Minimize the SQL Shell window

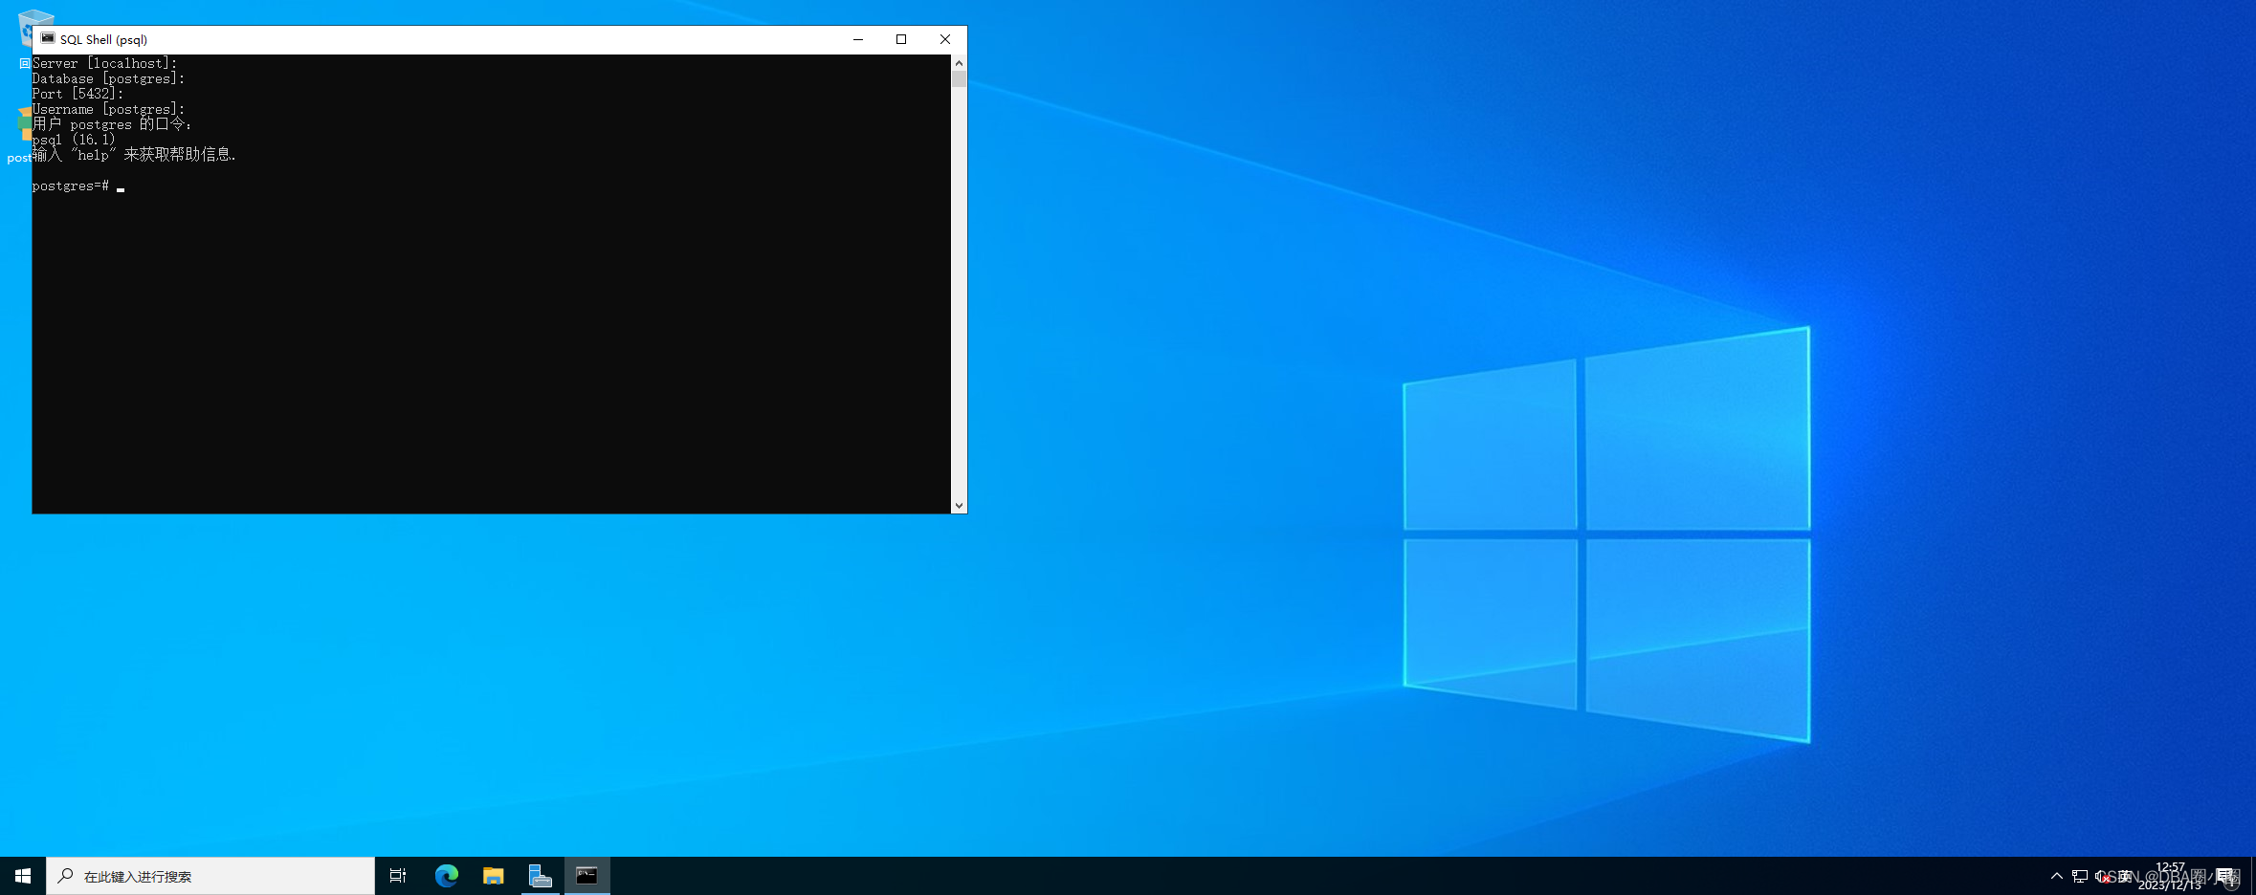coord(858,39)
